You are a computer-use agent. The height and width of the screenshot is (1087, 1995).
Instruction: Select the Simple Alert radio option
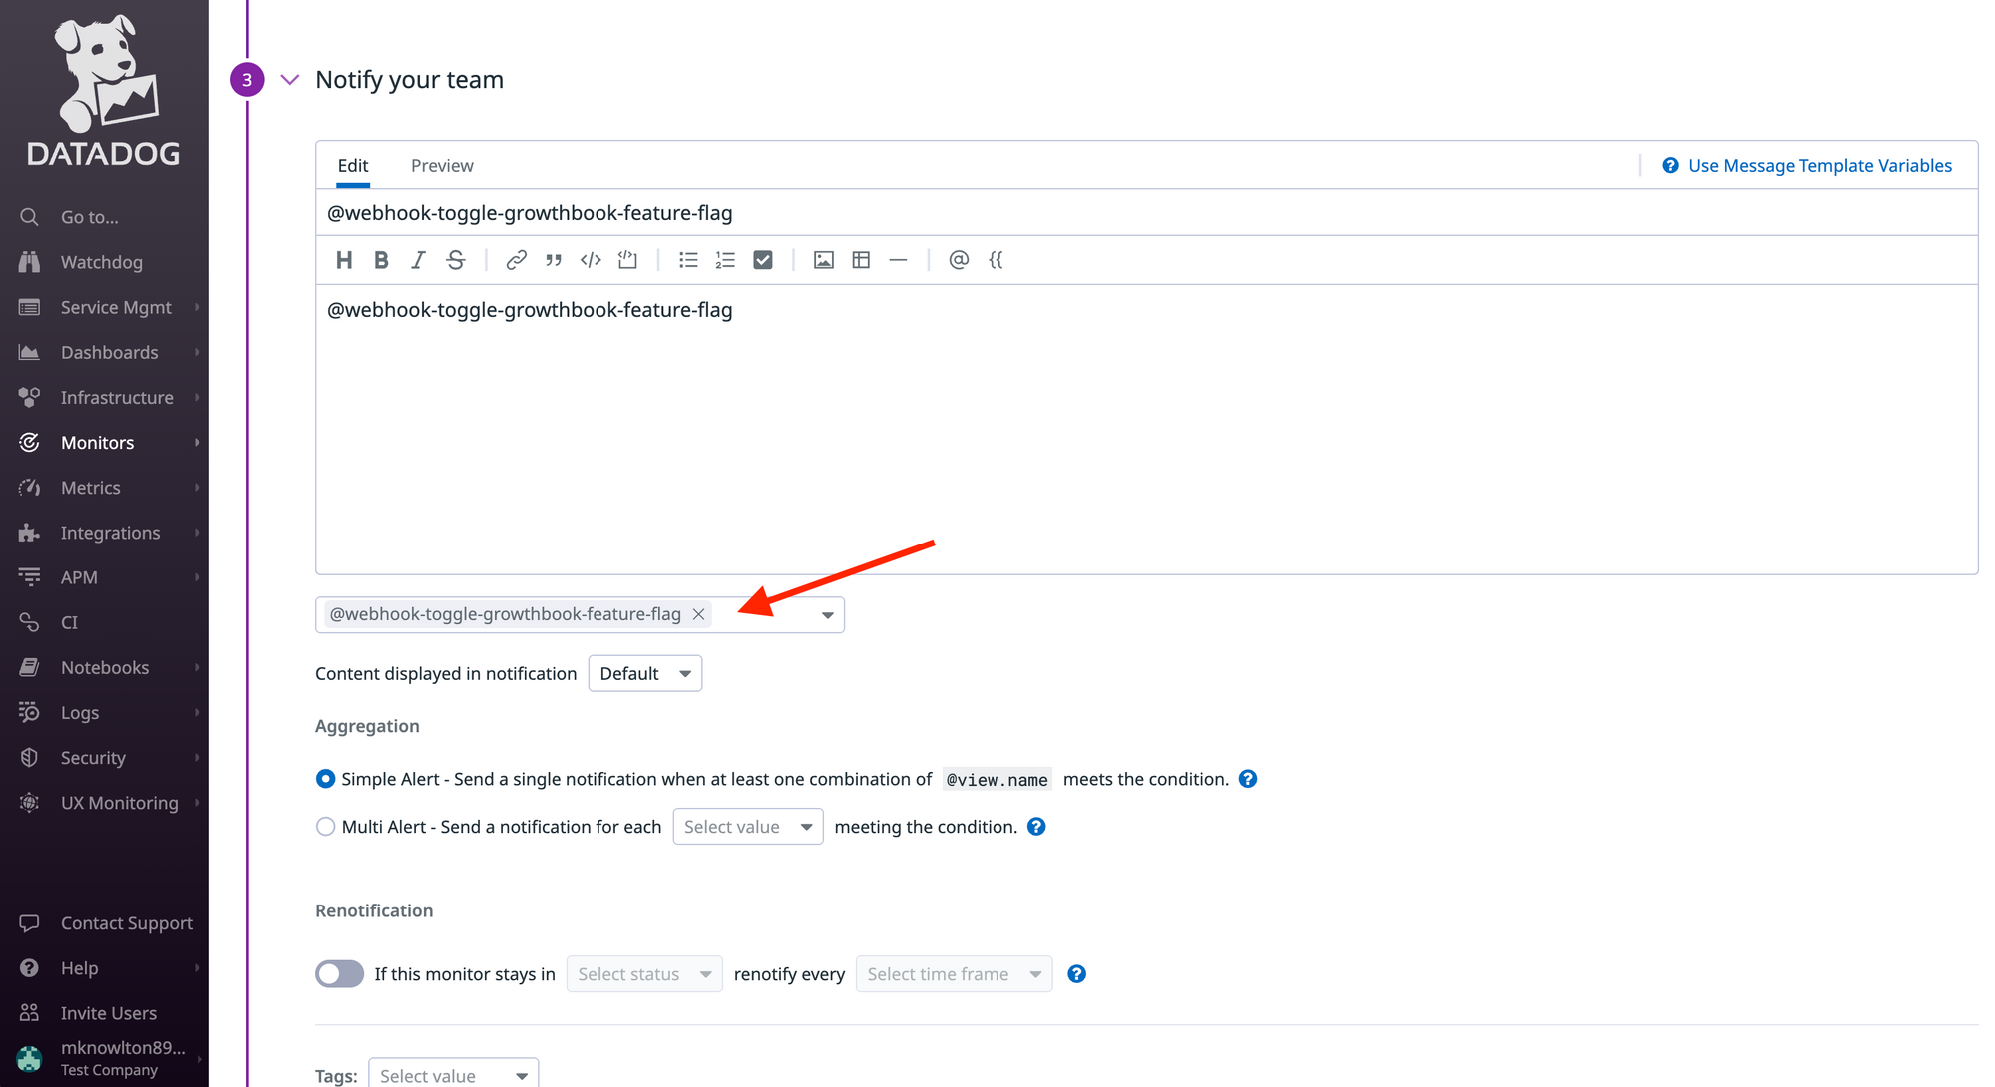coord(325,779)
